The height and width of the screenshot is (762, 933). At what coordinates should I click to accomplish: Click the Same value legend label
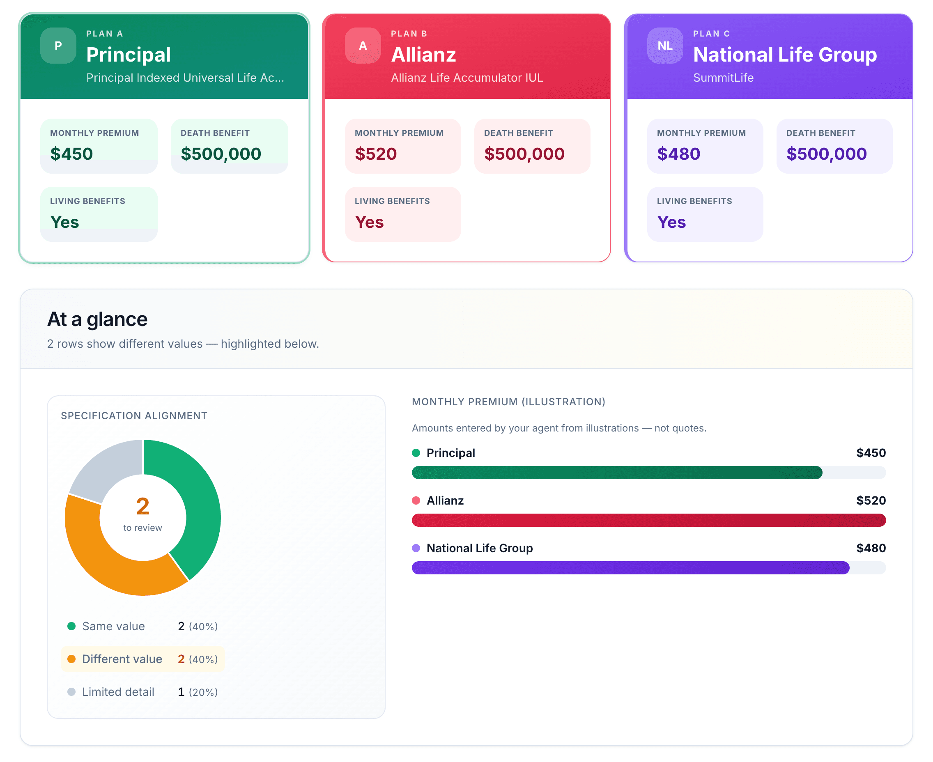click(x=113, y=626)
